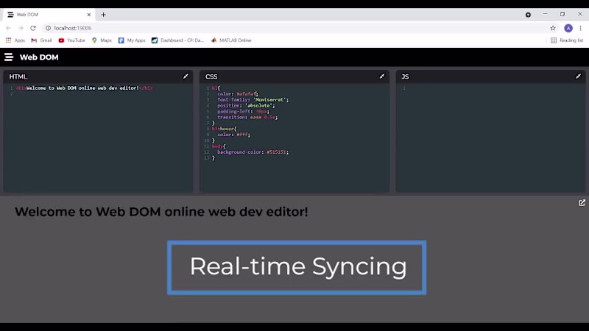Click the Web DOM app title
Screen dimensions: 589x331
click(39, 57)
